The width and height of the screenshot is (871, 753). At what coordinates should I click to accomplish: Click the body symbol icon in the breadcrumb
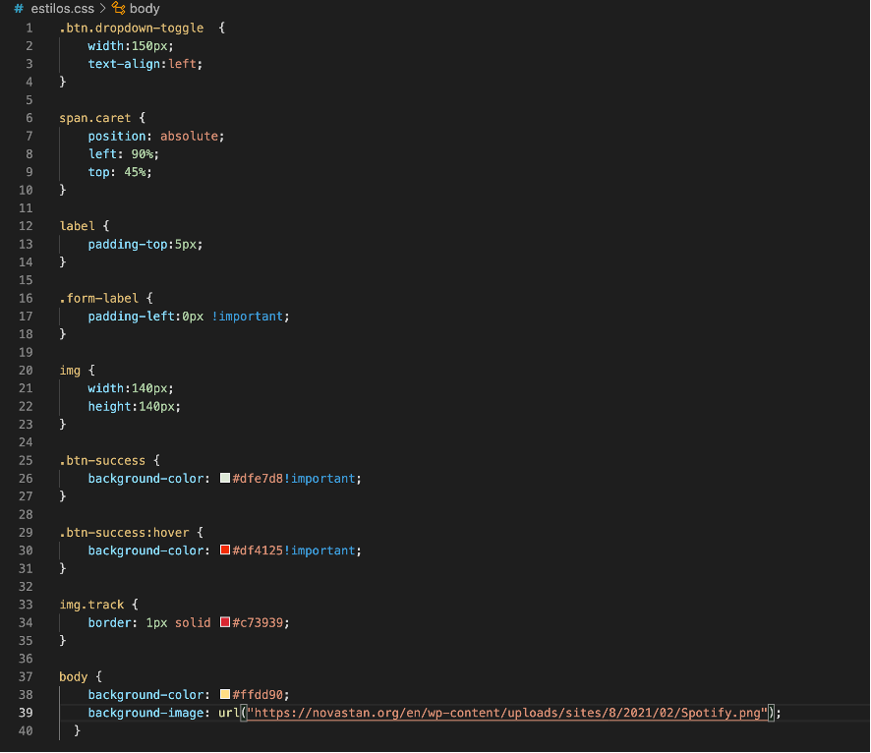pos(119,9)
